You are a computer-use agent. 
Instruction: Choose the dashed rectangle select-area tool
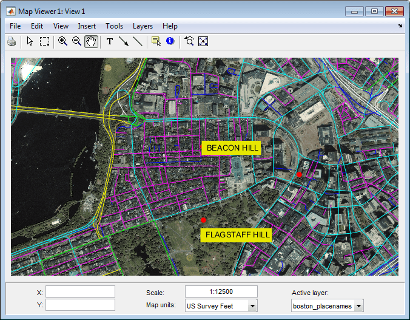click(45, 41)
